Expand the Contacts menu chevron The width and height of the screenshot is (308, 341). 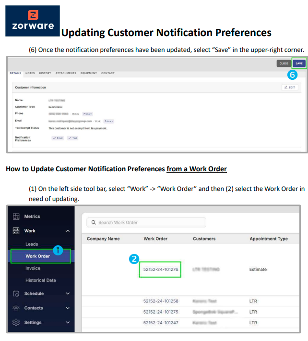pos(68,308)
